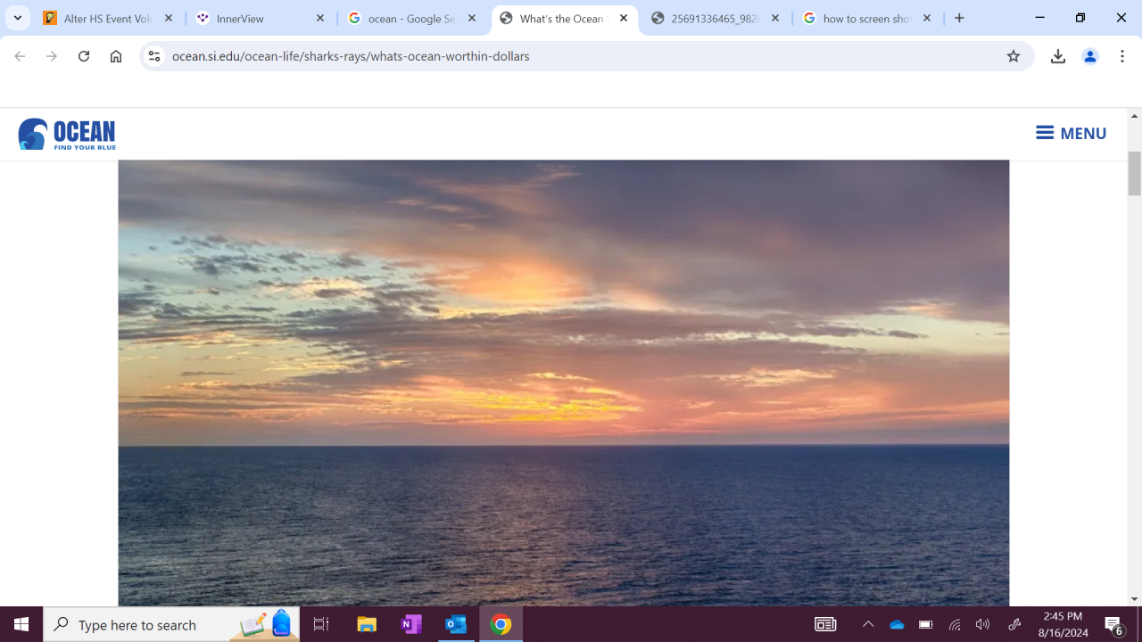Click the ocean sunset photo
This screenshot has height=642, width=1142.
click(x=564, y=383)
